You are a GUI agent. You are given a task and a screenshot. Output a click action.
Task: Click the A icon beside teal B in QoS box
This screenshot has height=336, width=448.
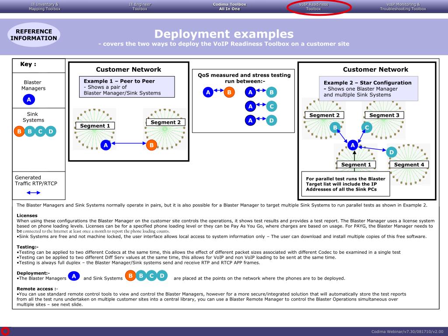click(x=250, y=92)
